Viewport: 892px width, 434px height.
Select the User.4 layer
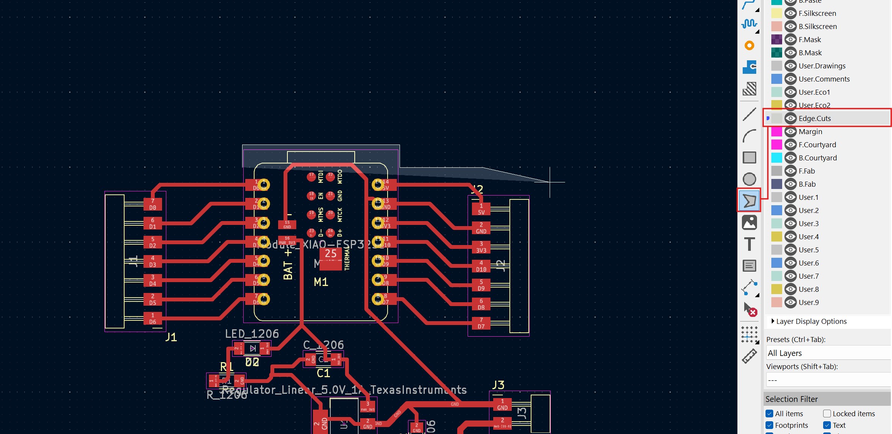pyautogui.click(x=808, y=237)
